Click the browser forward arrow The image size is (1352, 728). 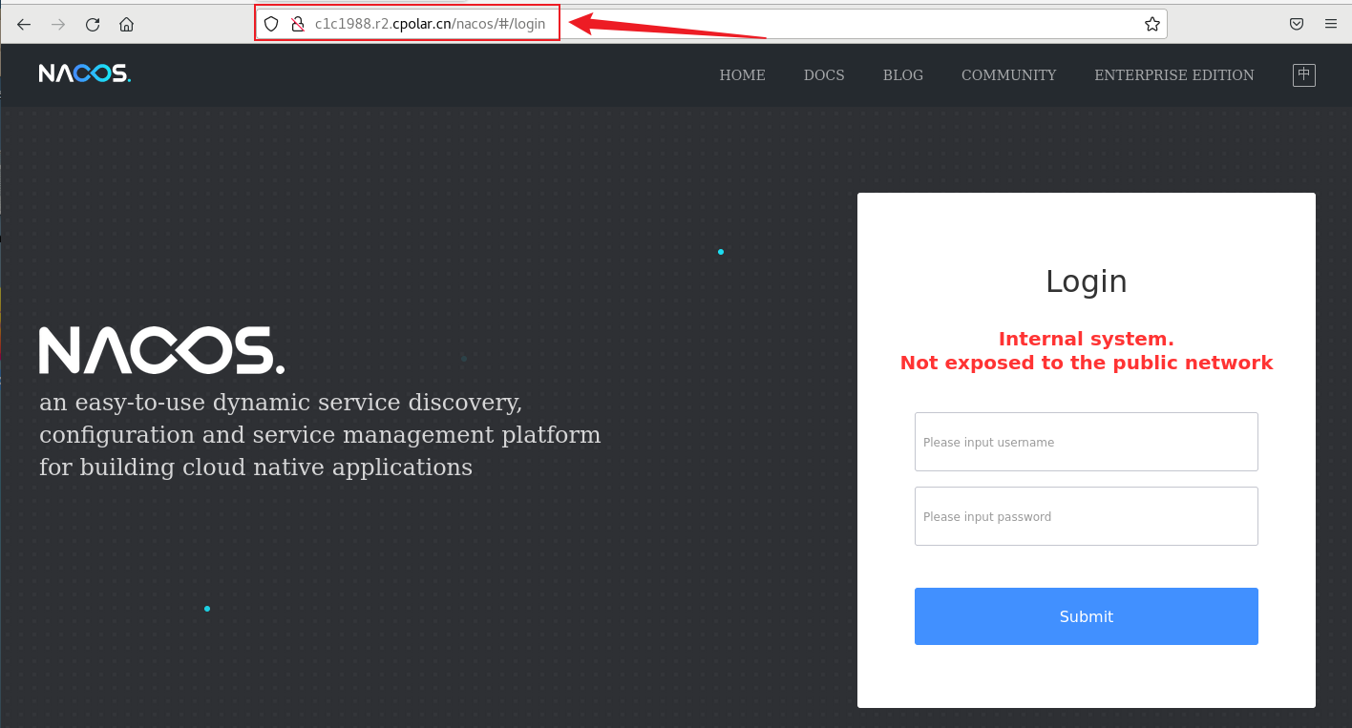coord(58,25)
